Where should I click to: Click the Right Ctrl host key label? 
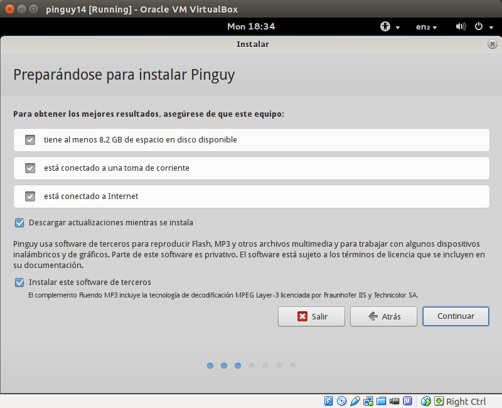[x=466, y=401]
